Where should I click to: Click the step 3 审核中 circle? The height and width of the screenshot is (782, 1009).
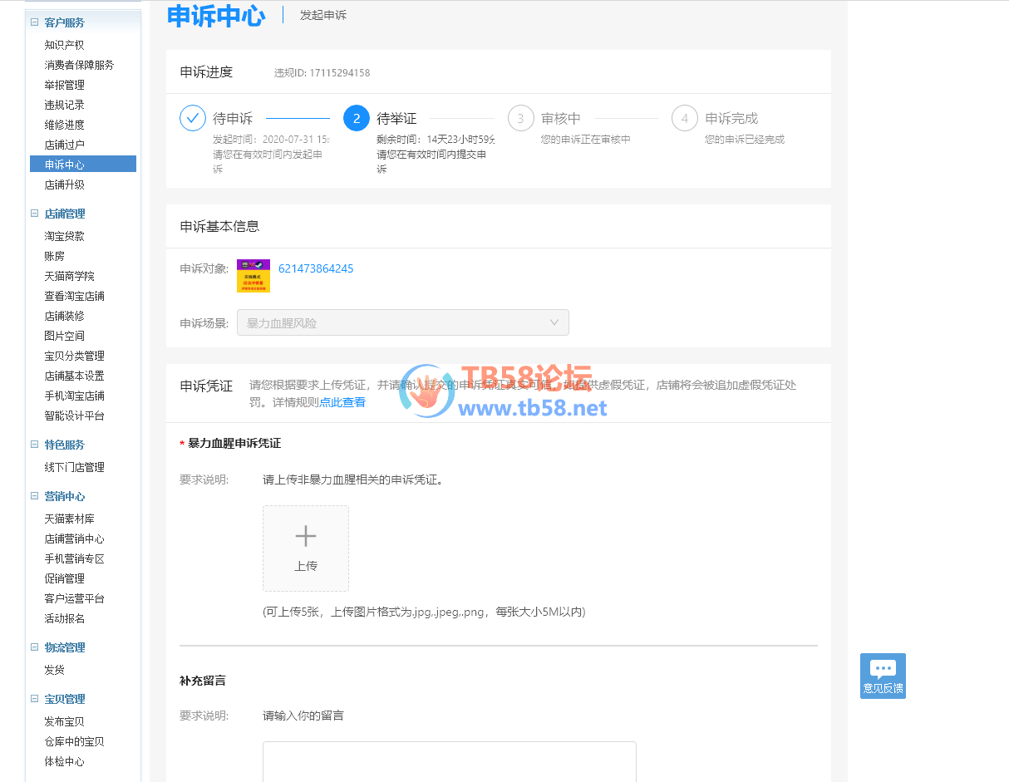tap(520, 118)
